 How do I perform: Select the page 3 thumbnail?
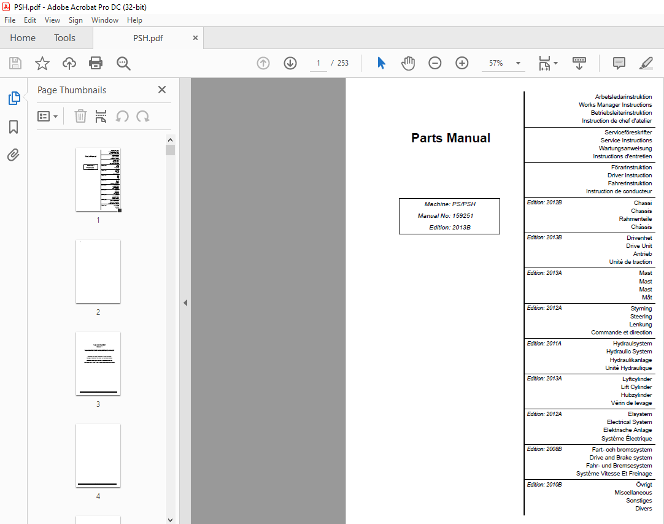(x=98, y=364)
